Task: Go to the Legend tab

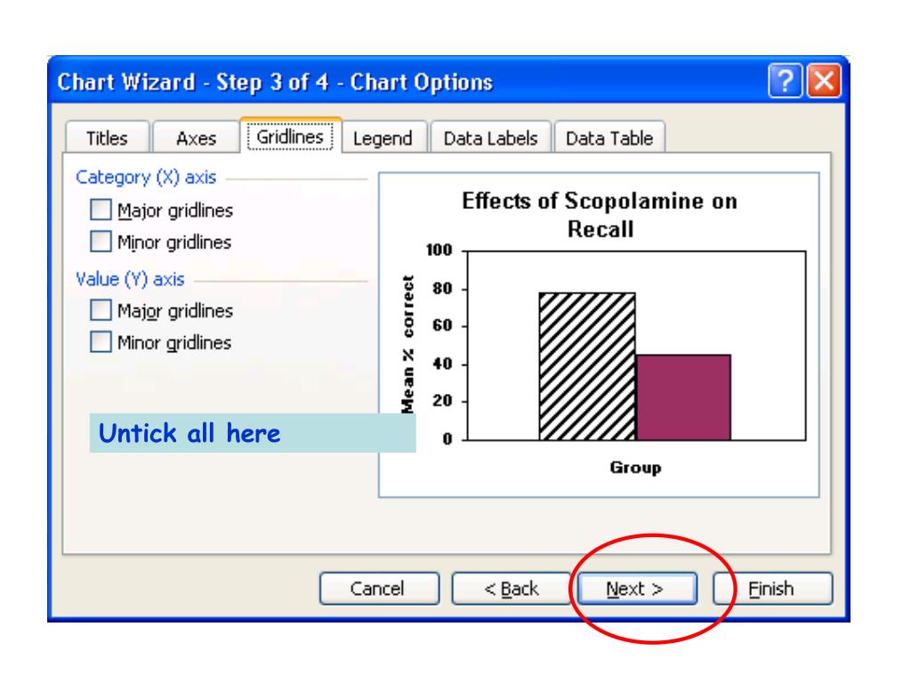Action: tap(383, 138)
